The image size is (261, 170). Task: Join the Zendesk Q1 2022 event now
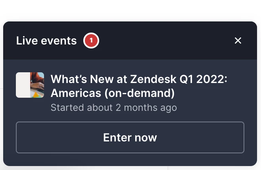pos(130,137)
